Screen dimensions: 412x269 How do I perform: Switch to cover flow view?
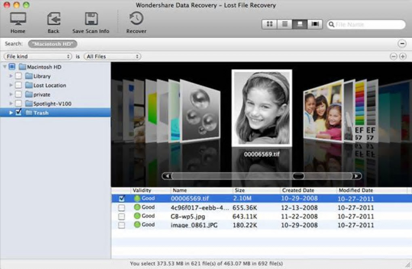pos(315,24)
